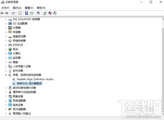Click the action pane toolbar icon after Help

(x=31, y=13)
